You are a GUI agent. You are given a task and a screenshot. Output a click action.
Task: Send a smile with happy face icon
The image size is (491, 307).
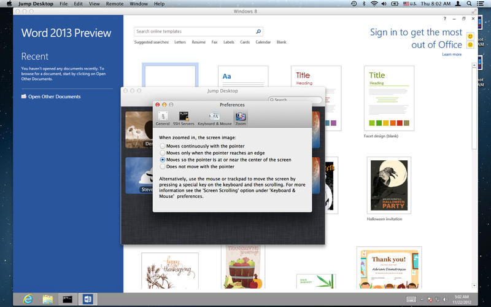470,36
